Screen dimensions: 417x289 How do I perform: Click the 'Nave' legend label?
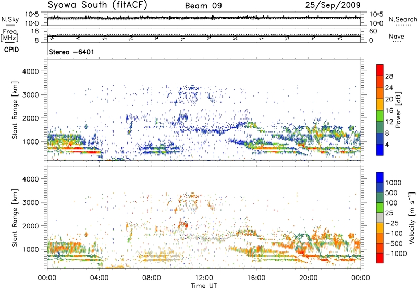[x=397, y=37]
